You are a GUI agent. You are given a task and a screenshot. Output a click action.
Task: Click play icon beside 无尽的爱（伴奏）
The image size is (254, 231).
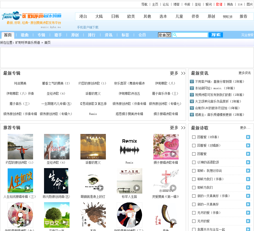point(248,213)
